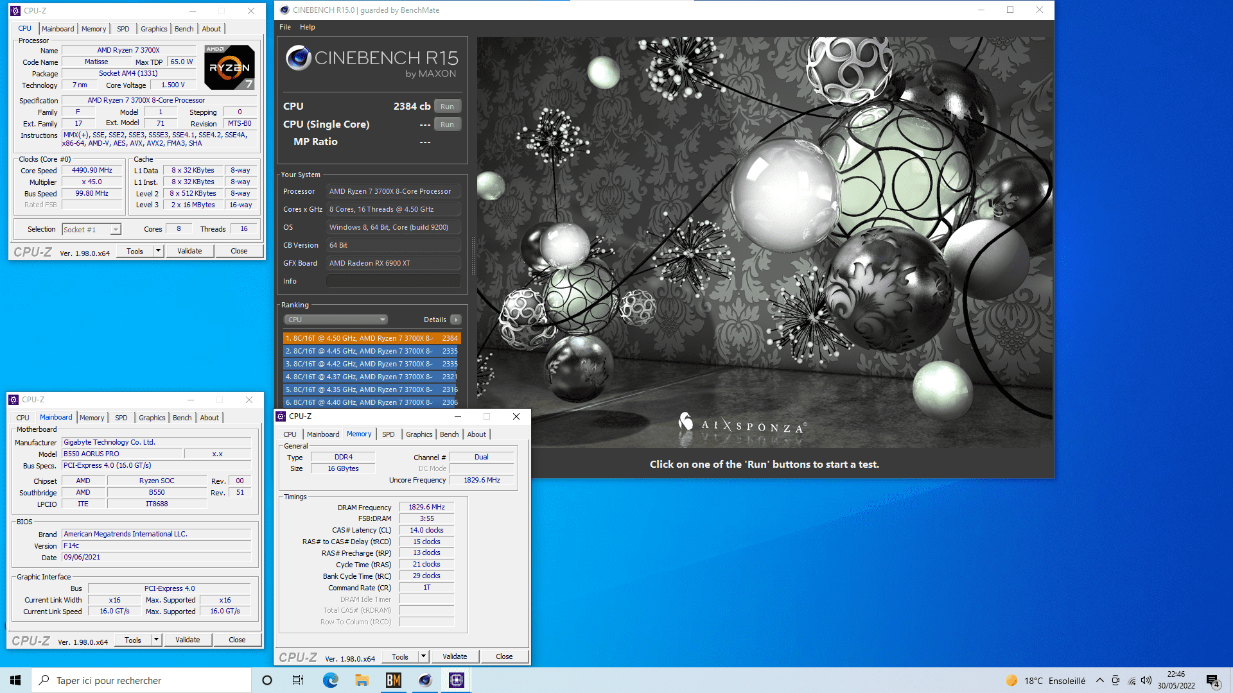
Task: Click the search magnifier icon in taskbar
Action: pyautogui.click(x=44, y=680)
